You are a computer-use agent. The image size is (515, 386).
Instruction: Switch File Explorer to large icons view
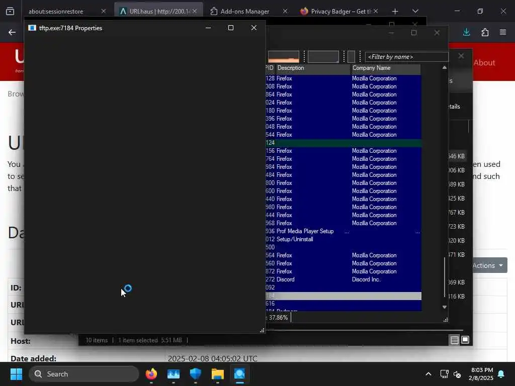[465, 340]
